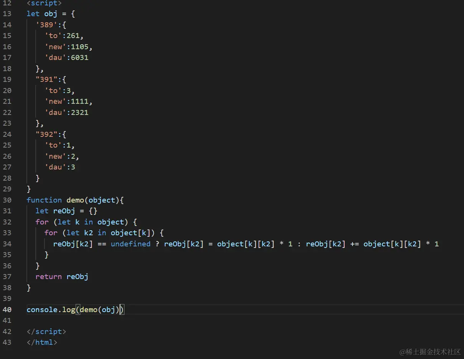Image resolution: width=464 pixels, height=359 pixels.
Task: Click the 'to':3 entry
Action: point(60,90)
